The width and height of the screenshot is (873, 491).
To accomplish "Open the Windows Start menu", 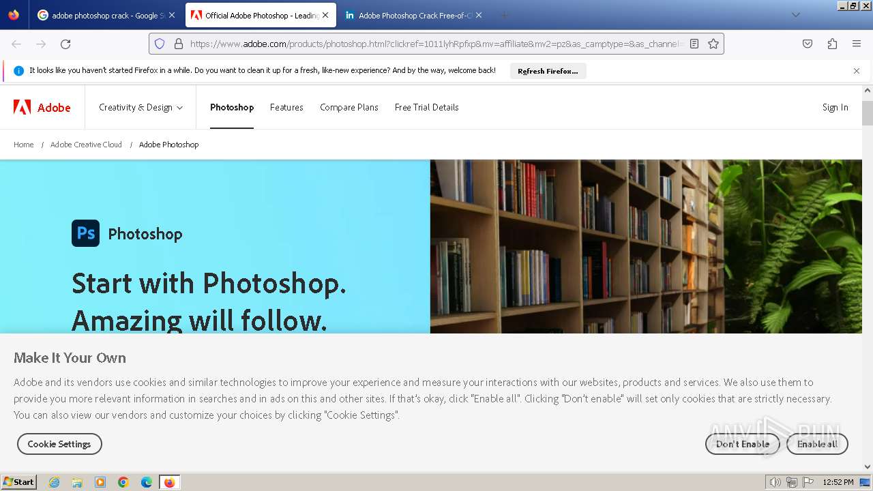I will click(19, 482).
